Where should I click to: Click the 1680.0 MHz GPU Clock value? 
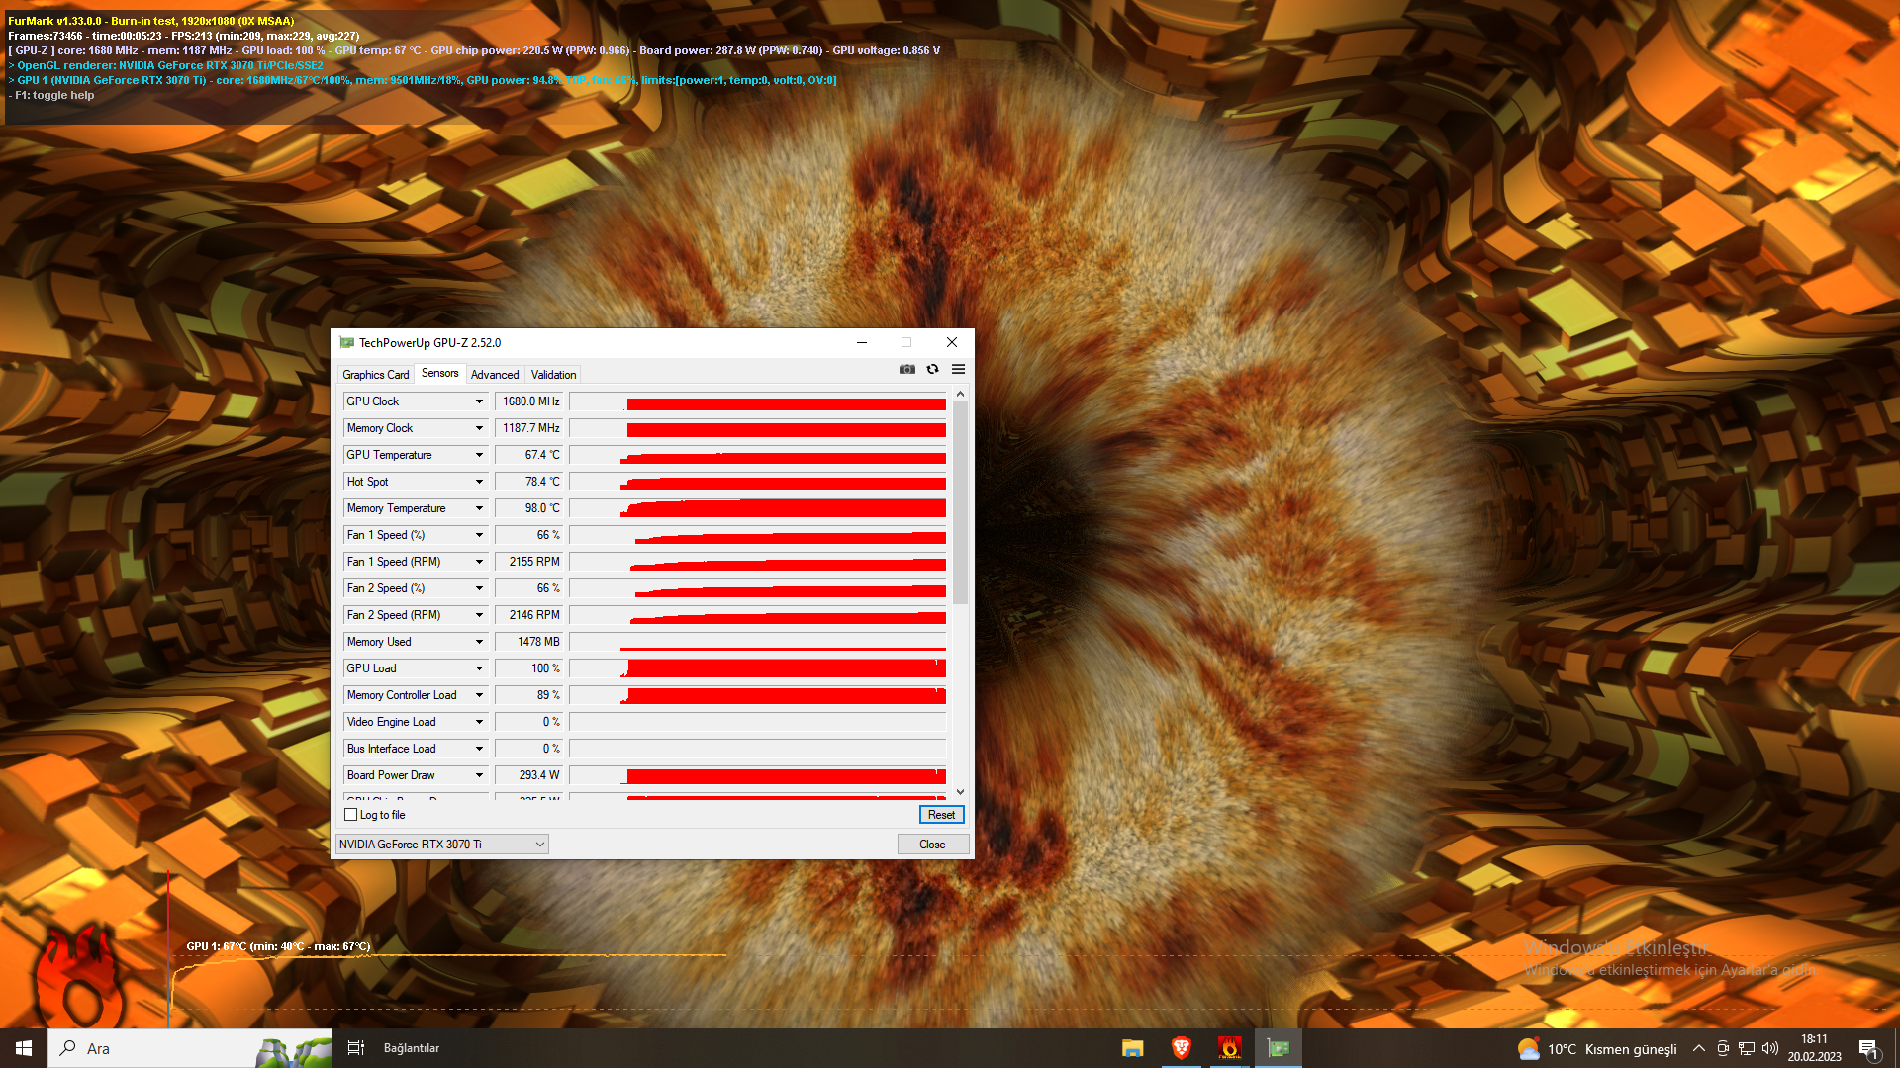[528, 401]
